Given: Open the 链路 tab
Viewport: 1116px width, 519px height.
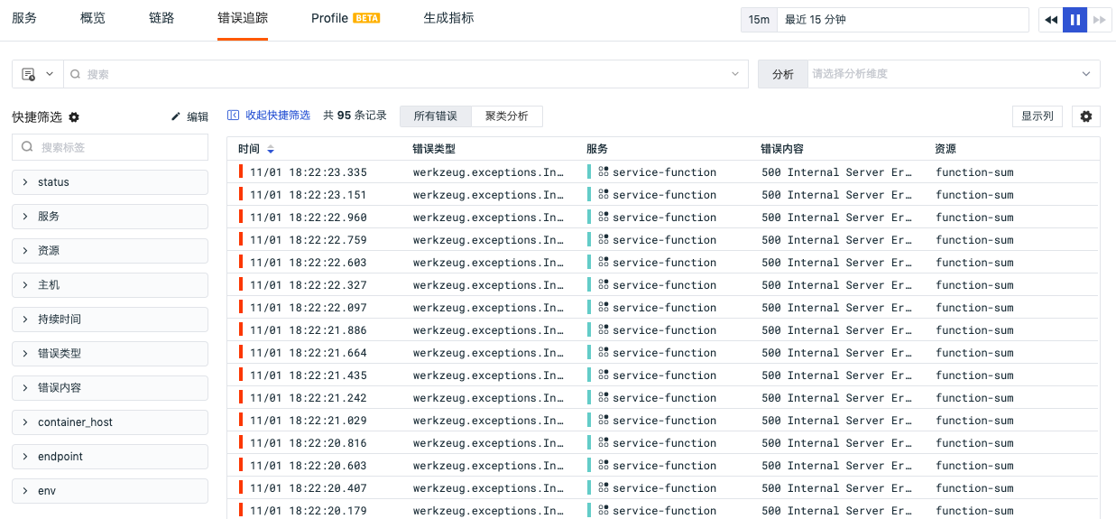Looking at the screenshot, I should click(161, 18).
